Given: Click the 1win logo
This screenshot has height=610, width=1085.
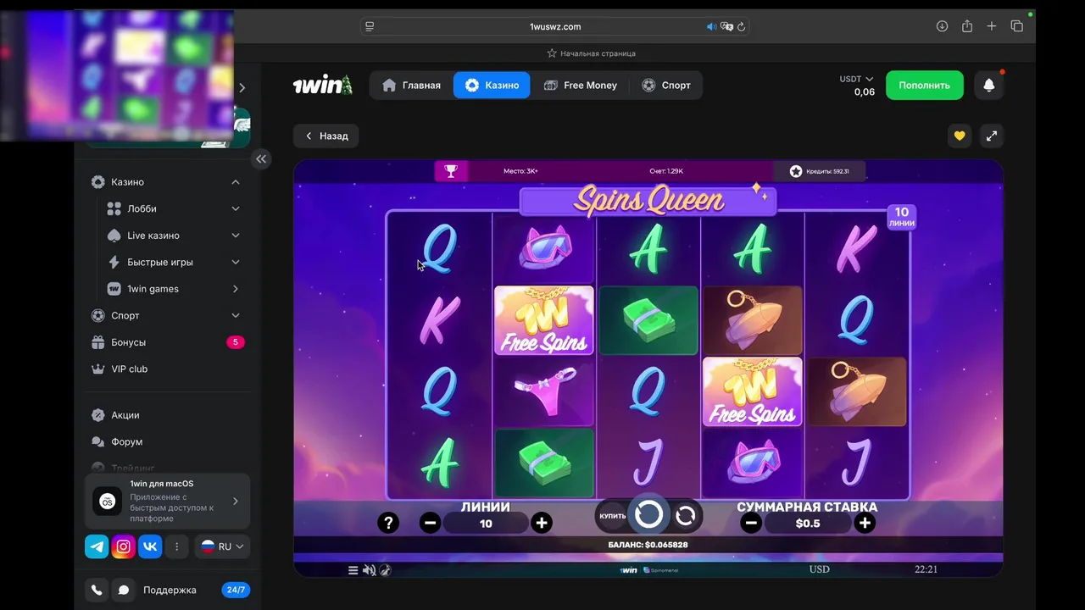Looking at the screenshot, I should 322,86.
